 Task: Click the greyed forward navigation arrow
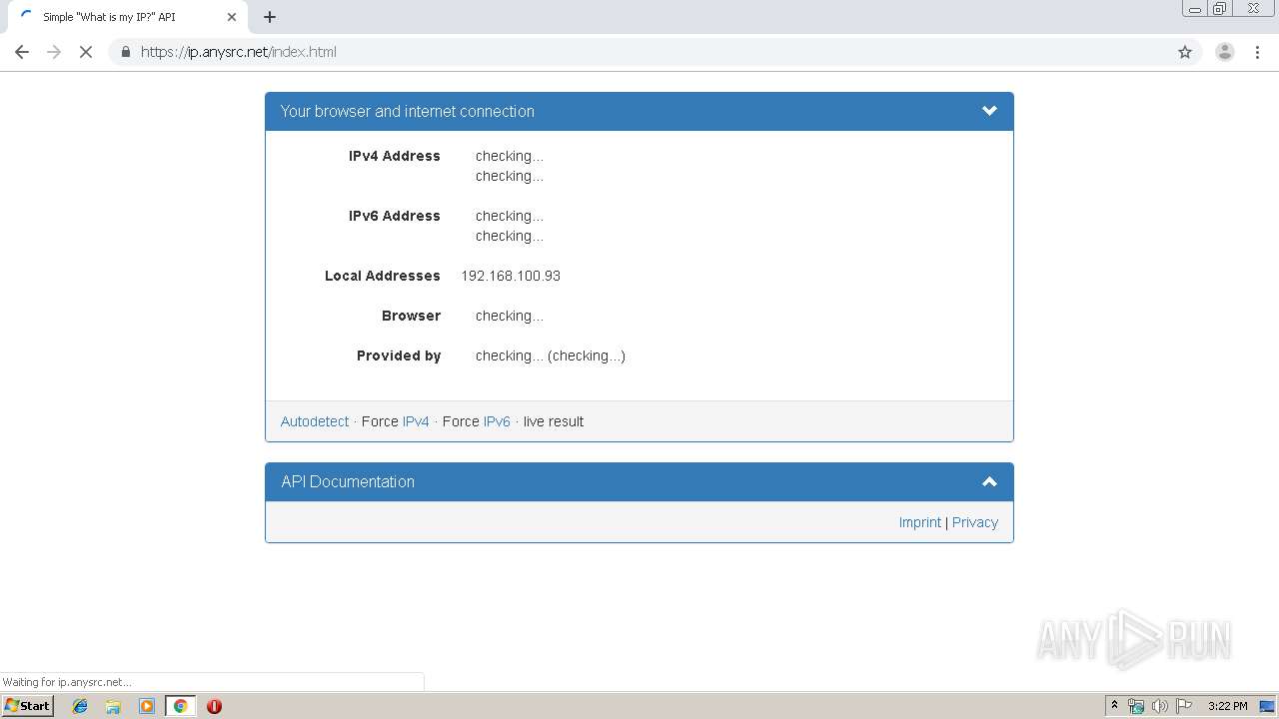click(54, 52)
